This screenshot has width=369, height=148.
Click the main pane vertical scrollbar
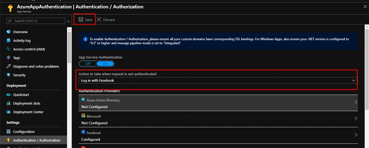point(367,69)
